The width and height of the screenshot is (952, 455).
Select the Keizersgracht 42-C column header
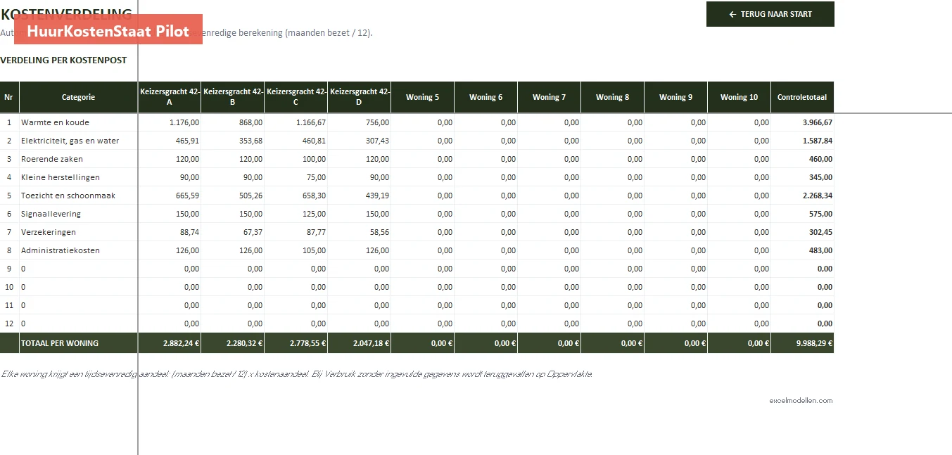296,97
